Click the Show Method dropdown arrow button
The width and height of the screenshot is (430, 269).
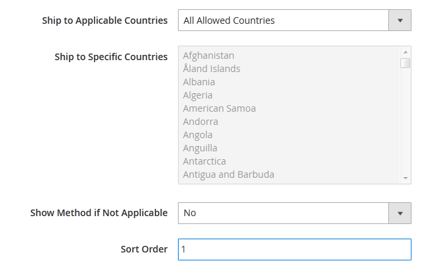(400, 213)
